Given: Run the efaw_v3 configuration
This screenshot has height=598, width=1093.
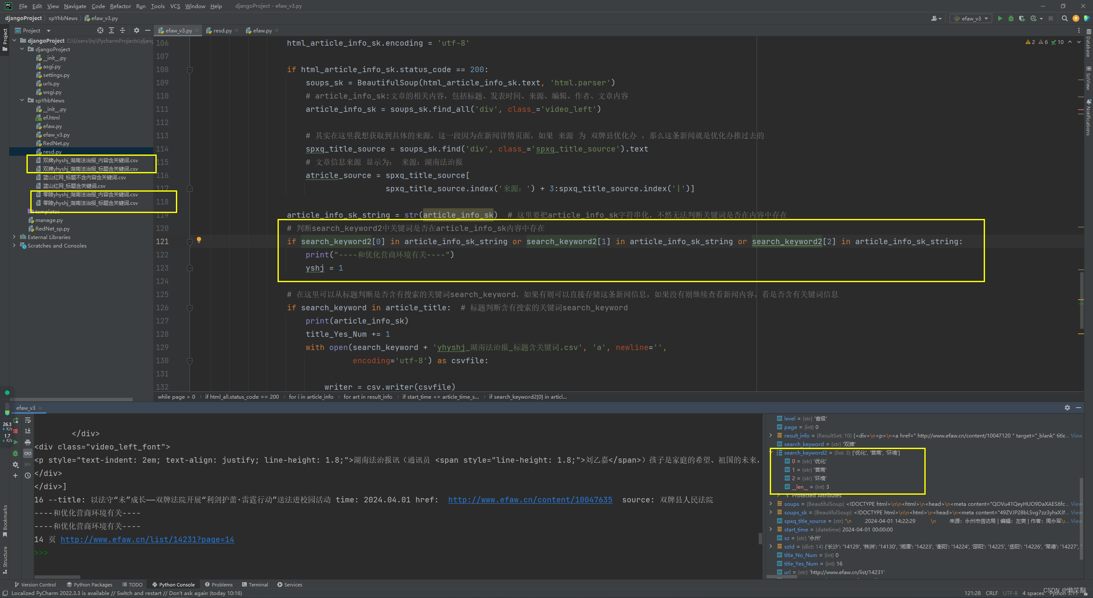Looking at the screenshot, I should (1000, 18).
